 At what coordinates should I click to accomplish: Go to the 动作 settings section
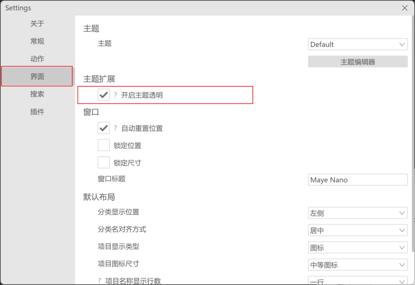click(37, 59)
